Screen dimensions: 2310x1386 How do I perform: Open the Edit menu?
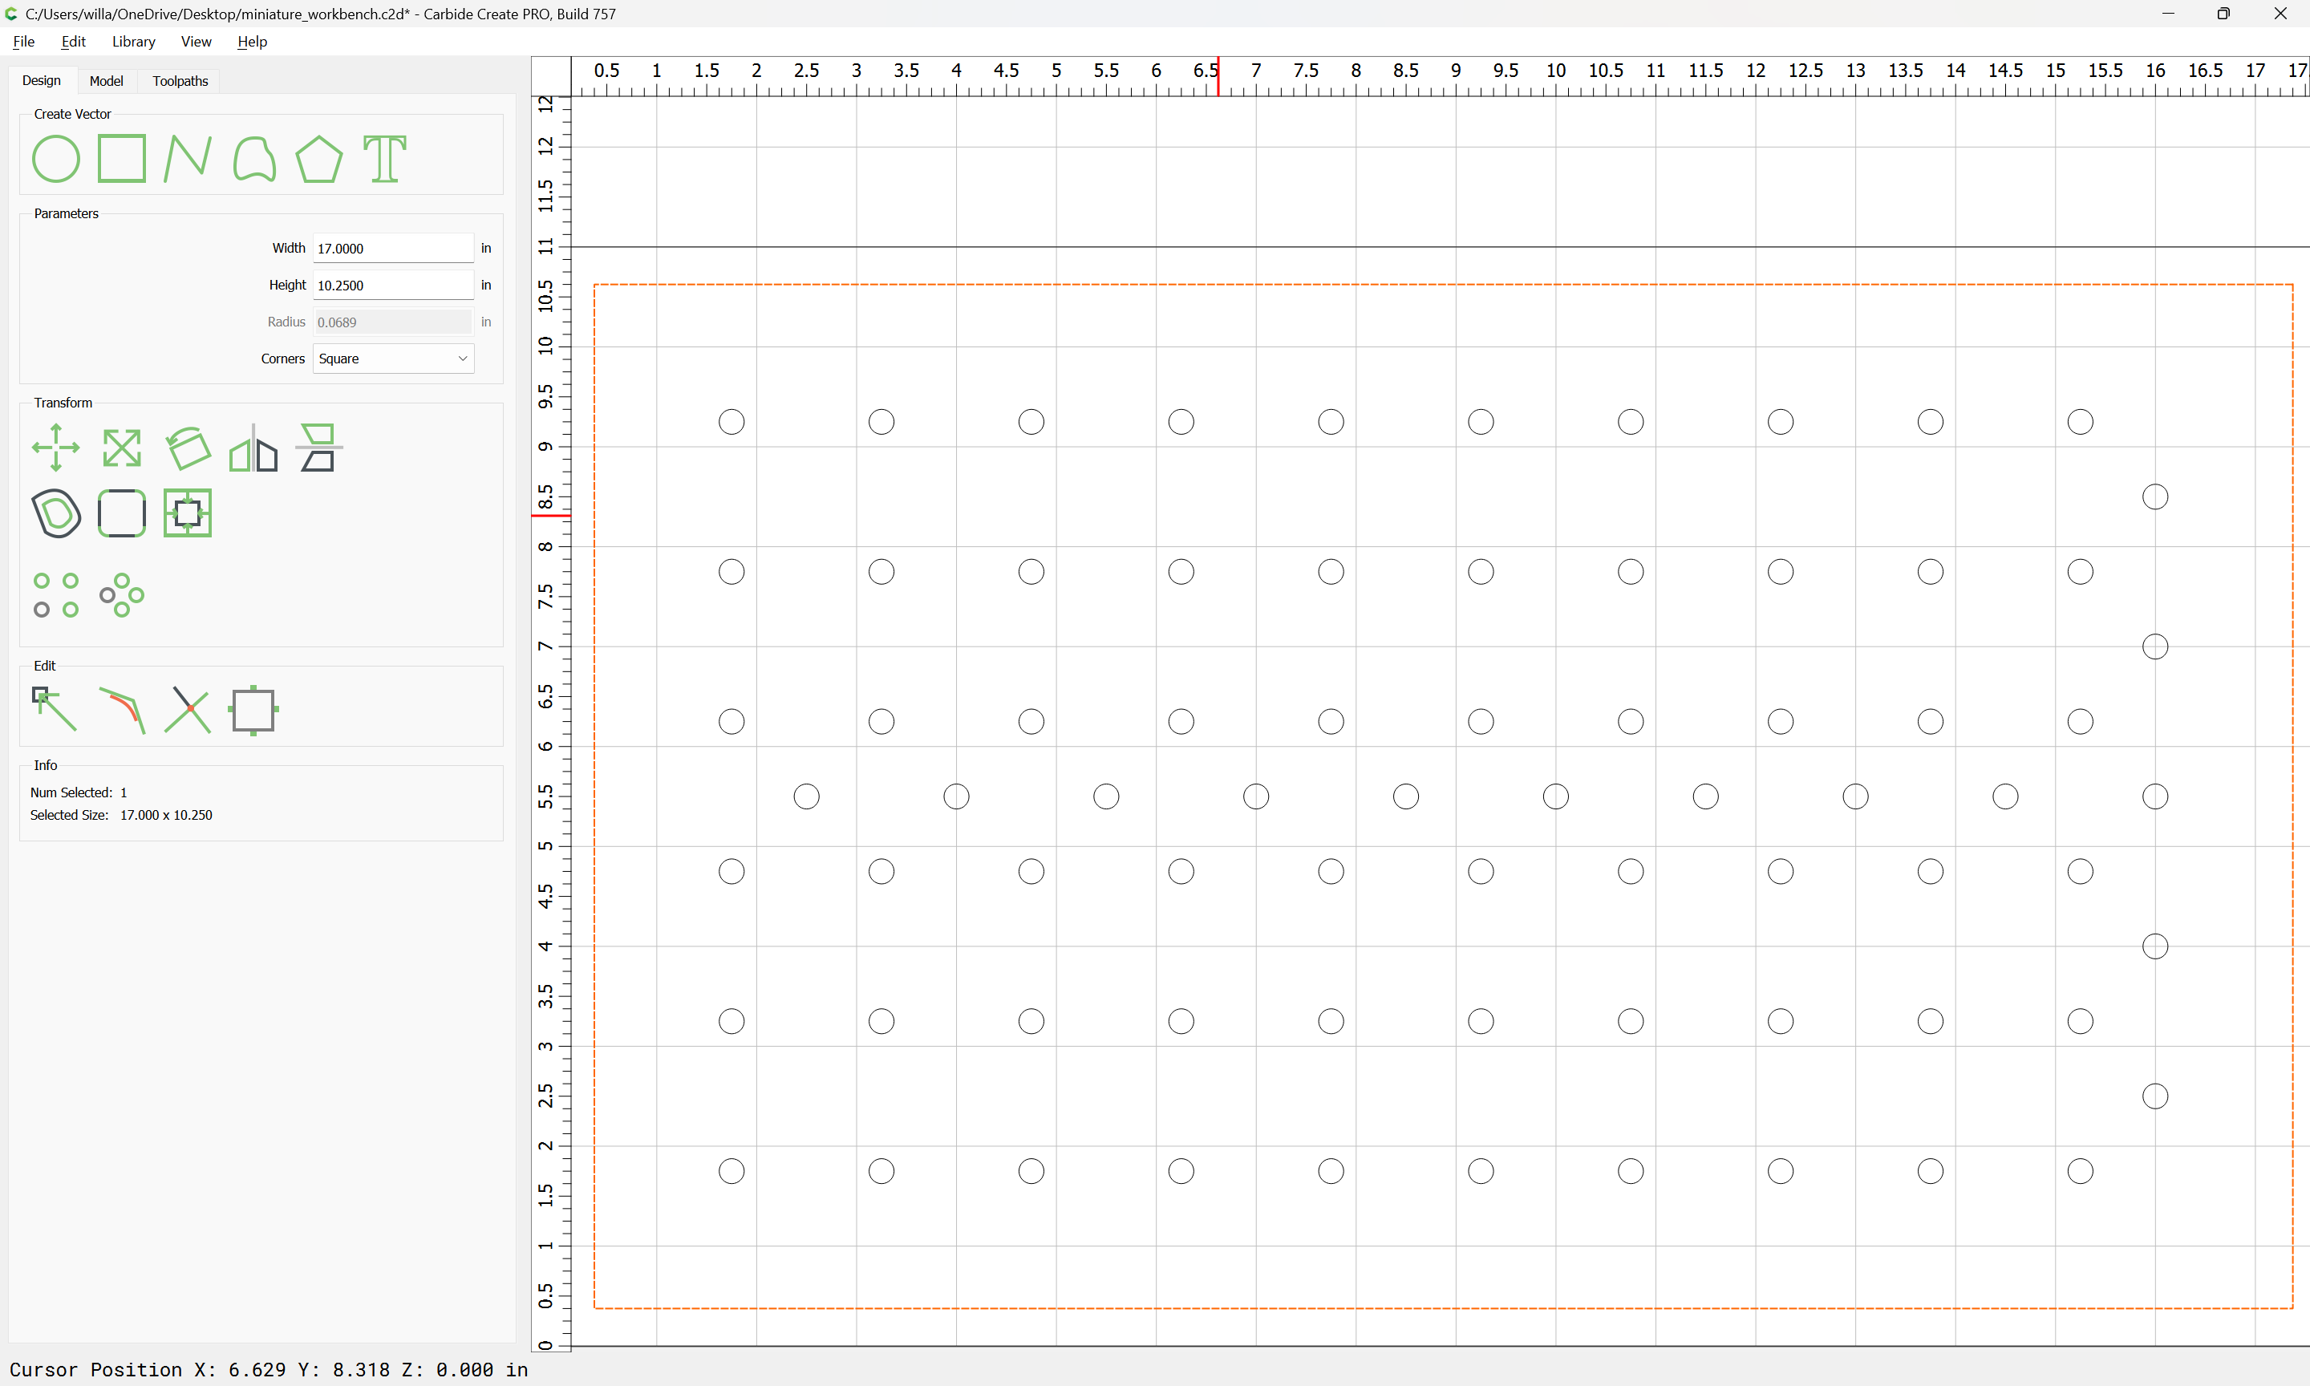pos(73,41)
